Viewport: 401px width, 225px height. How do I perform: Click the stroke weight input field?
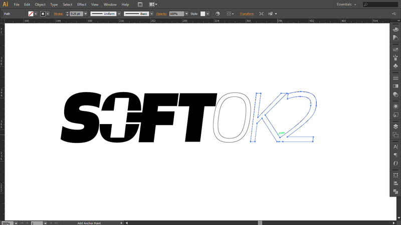click(x=75, y=14)
